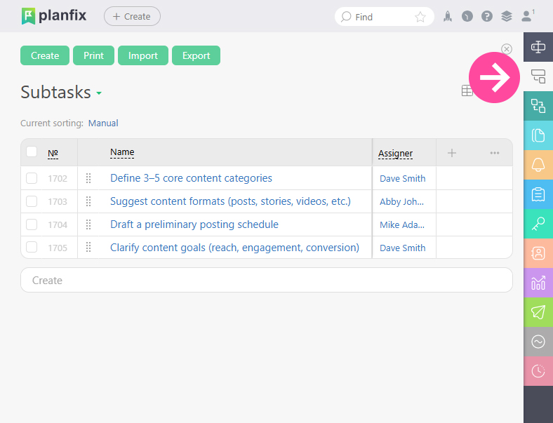Sort by the Name column header
The image size is (553, 423).
122,152
